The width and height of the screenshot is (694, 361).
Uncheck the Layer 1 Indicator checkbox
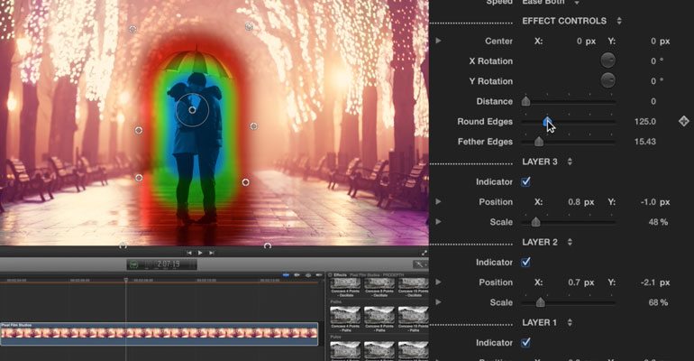tap(525, 342)
